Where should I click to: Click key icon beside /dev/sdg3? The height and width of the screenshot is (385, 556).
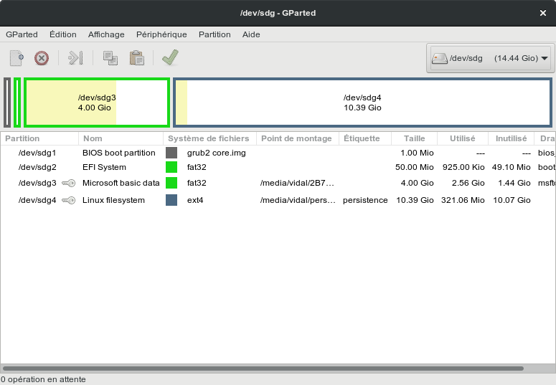click(69, 184)
